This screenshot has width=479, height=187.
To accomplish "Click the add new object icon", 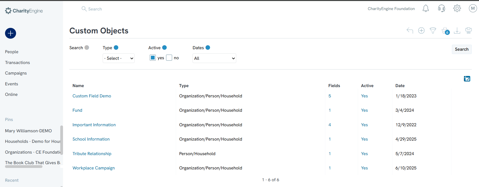I will click(x=421, y=31).
